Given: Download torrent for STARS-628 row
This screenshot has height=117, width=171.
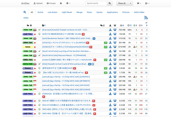Looking at the screenshot, I should click(110, 94).
